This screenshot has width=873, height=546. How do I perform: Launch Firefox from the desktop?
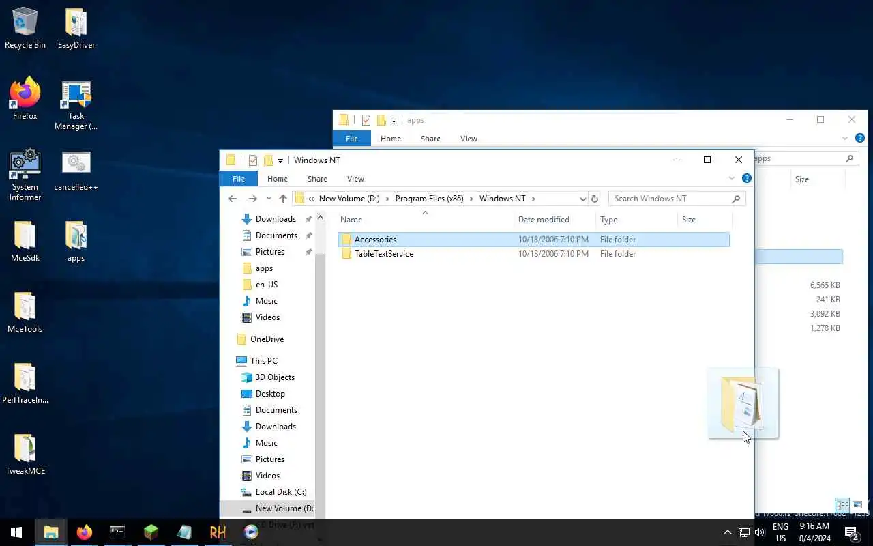[x=25, y=98]
